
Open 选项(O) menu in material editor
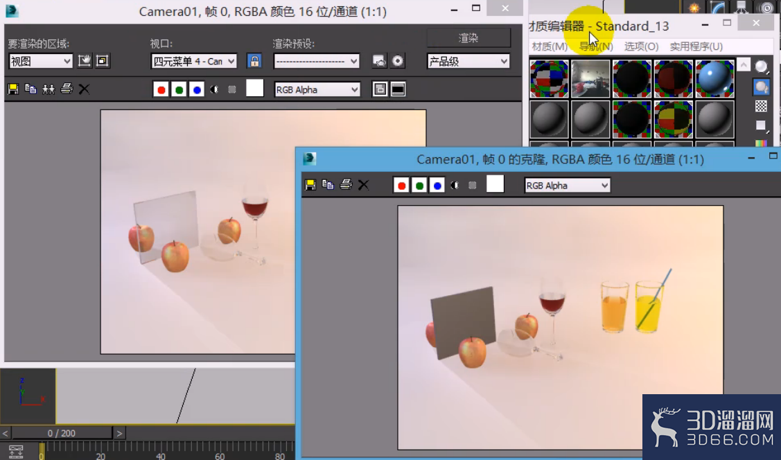tap(642, 46)
